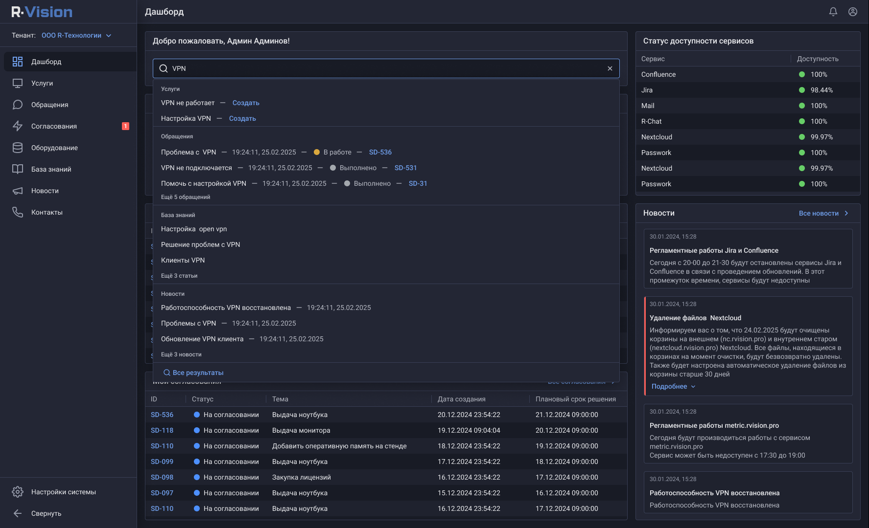Click the R-Vision logo
The image size is (869, 528).
click(42, 12)
